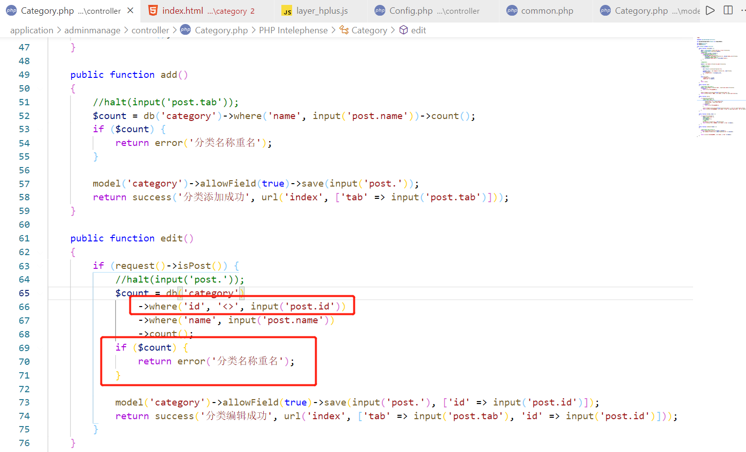Click the HTML5 icon on index.html tab

(153, 10)
